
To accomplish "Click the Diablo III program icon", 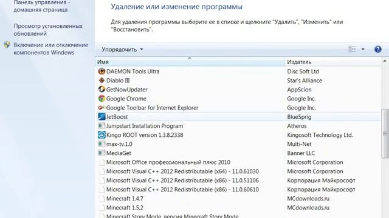I will click(102, 81).
